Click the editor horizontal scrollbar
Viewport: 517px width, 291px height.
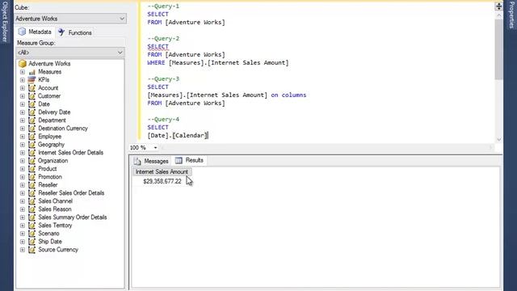pos(327,147)
